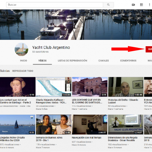This screenshot has width=152, height=152.
Task: Click the '83 suscriptores' count text
Action: coord(40,52)
